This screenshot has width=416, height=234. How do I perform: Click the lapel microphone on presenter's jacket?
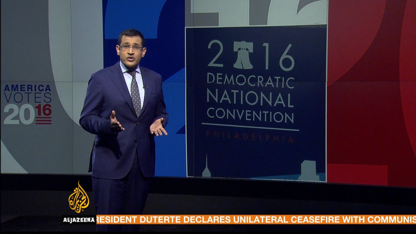tap(145, 87)
